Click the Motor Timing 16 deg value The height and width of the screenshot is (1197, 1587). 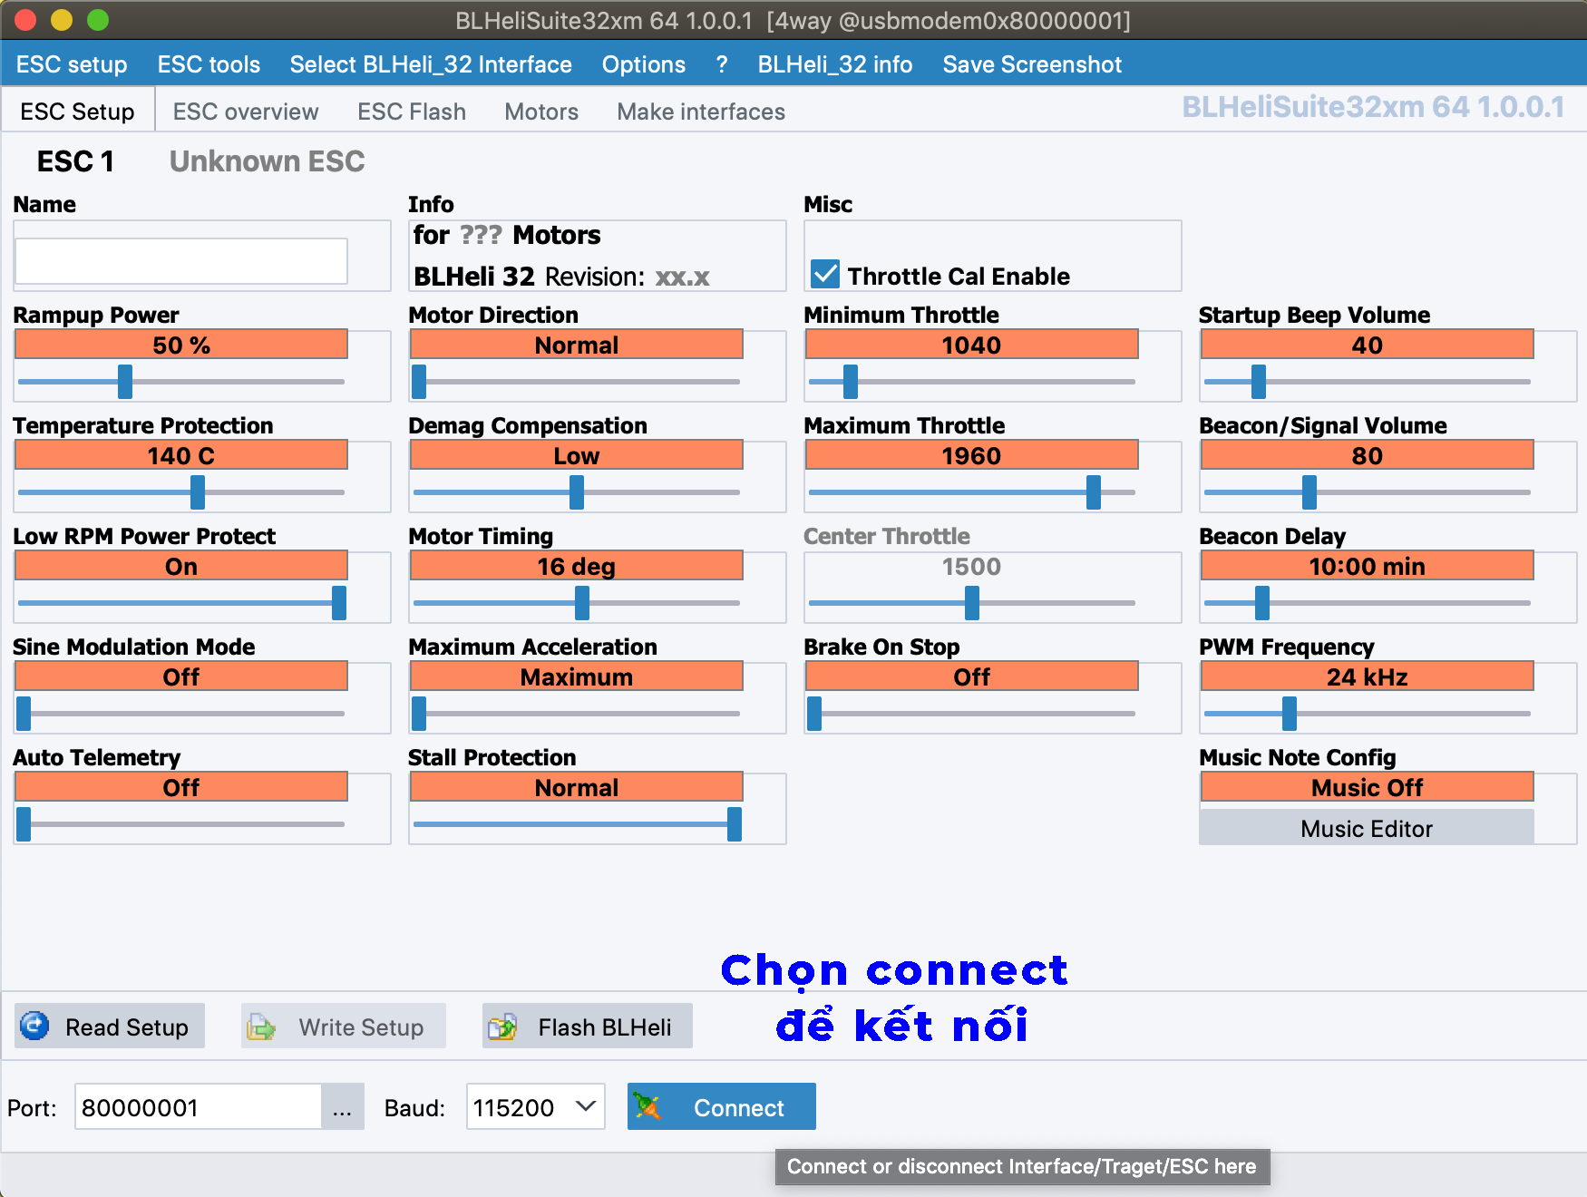(577, 566)
